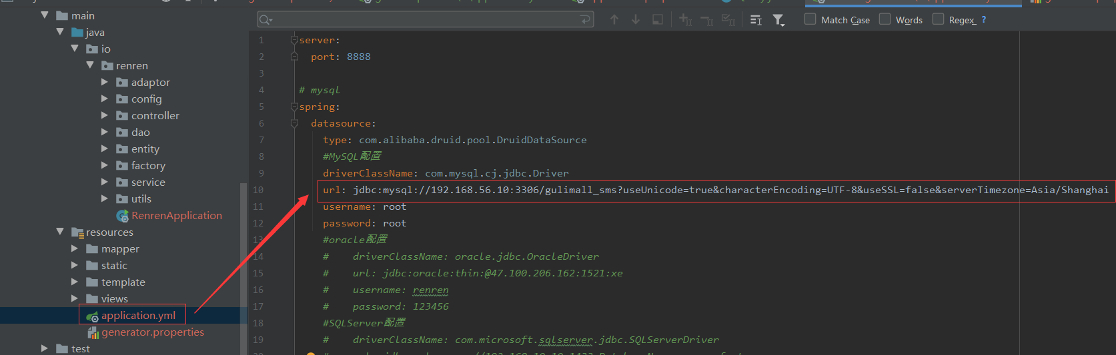
Task: Click the new line icon in search field
Action: click(586, 20)
